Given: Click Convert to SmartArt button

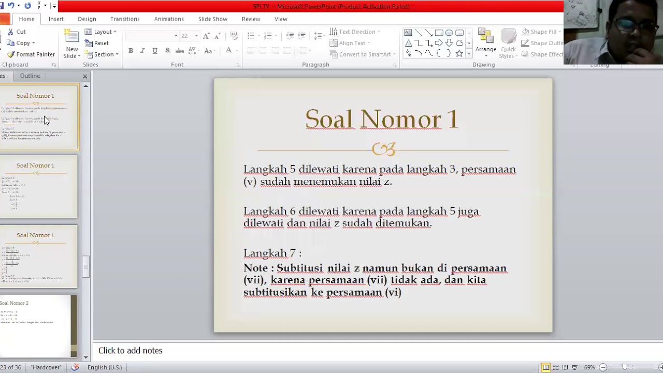Looking at the screenshot, I should tap(360, 54).
